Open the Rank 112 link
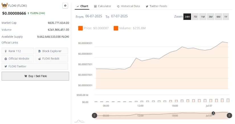The width and height of the screenshot is (235, 124). [x=18, y=51]
